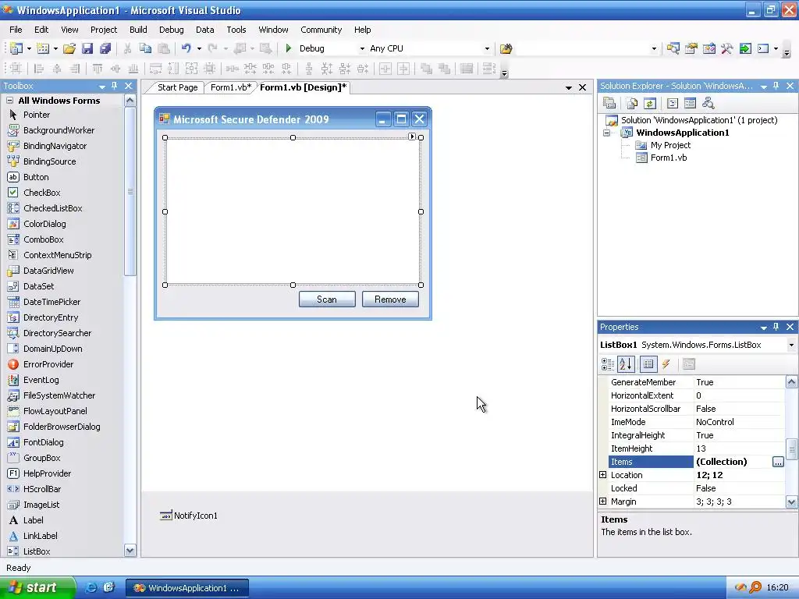Viewport: 799px width, 599px height.
Task: Click View Class Diagram icon
Action: pyautogui.click(x=708, y=104)
